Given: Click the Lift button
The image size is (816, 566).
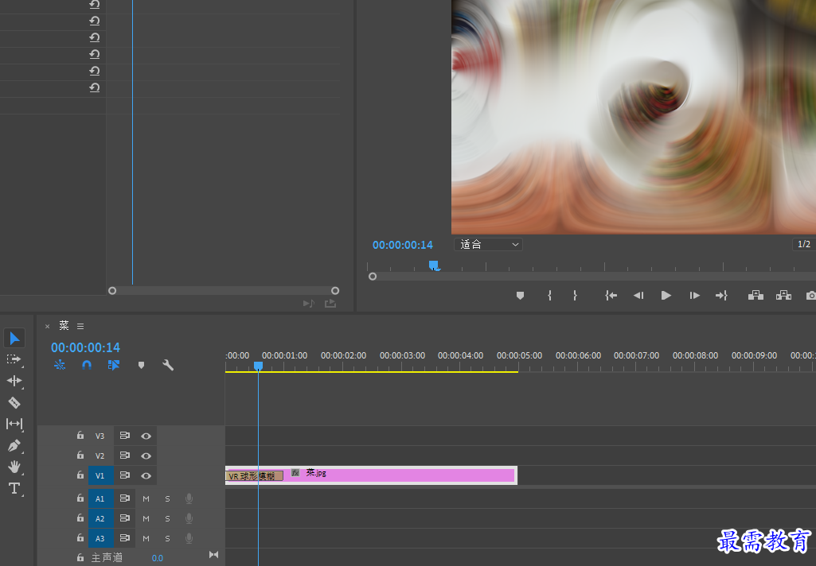Looking at the screenshot, I should (755, 295).
